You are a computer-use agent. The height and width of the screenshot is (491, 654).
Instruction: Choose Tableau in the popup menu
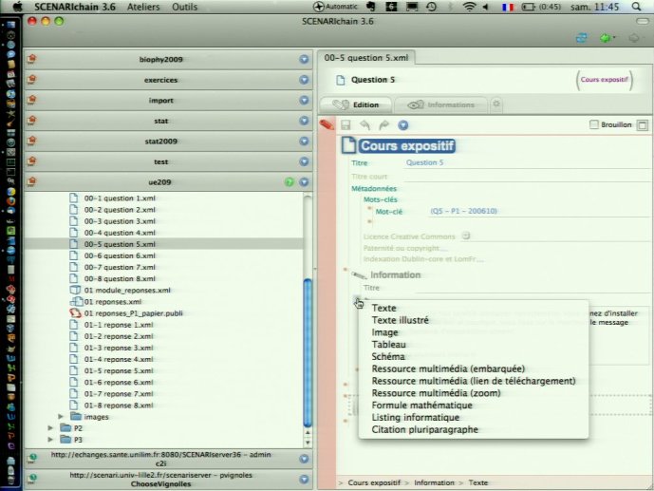coord(389,345)
